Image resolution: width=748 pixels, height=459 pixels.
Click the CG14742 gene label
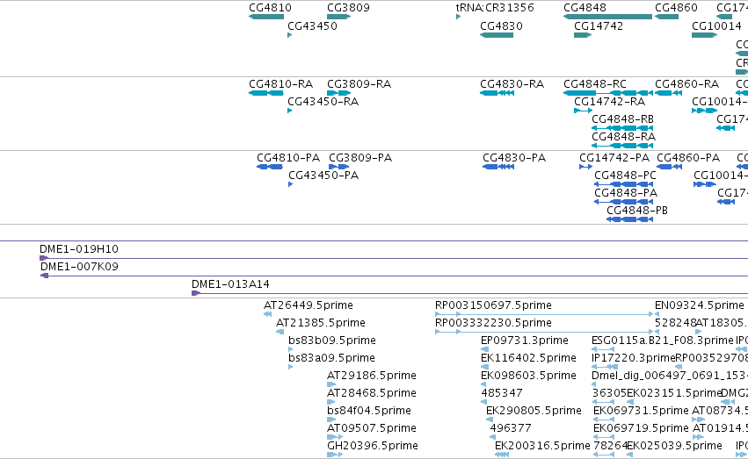[599, 26]
